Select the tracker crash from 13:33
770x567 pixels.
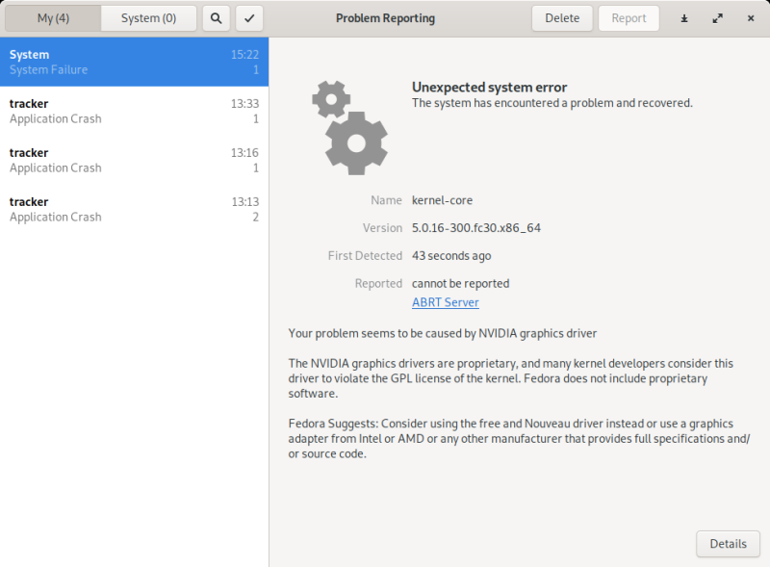pyautogui.click(x=134, y=112)
